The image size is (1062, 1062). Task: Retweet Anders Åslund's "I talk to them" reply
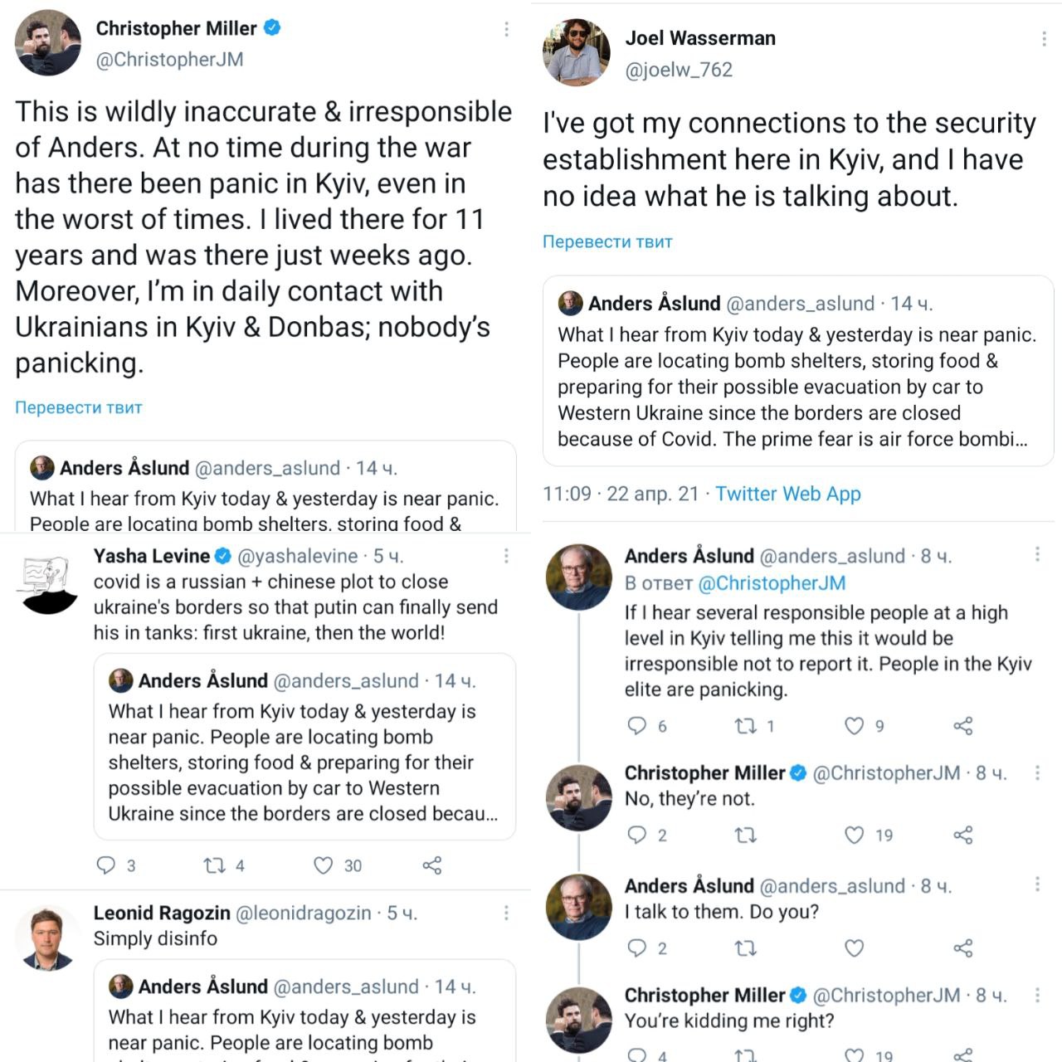pyautogui.click(x=745, y=948)
